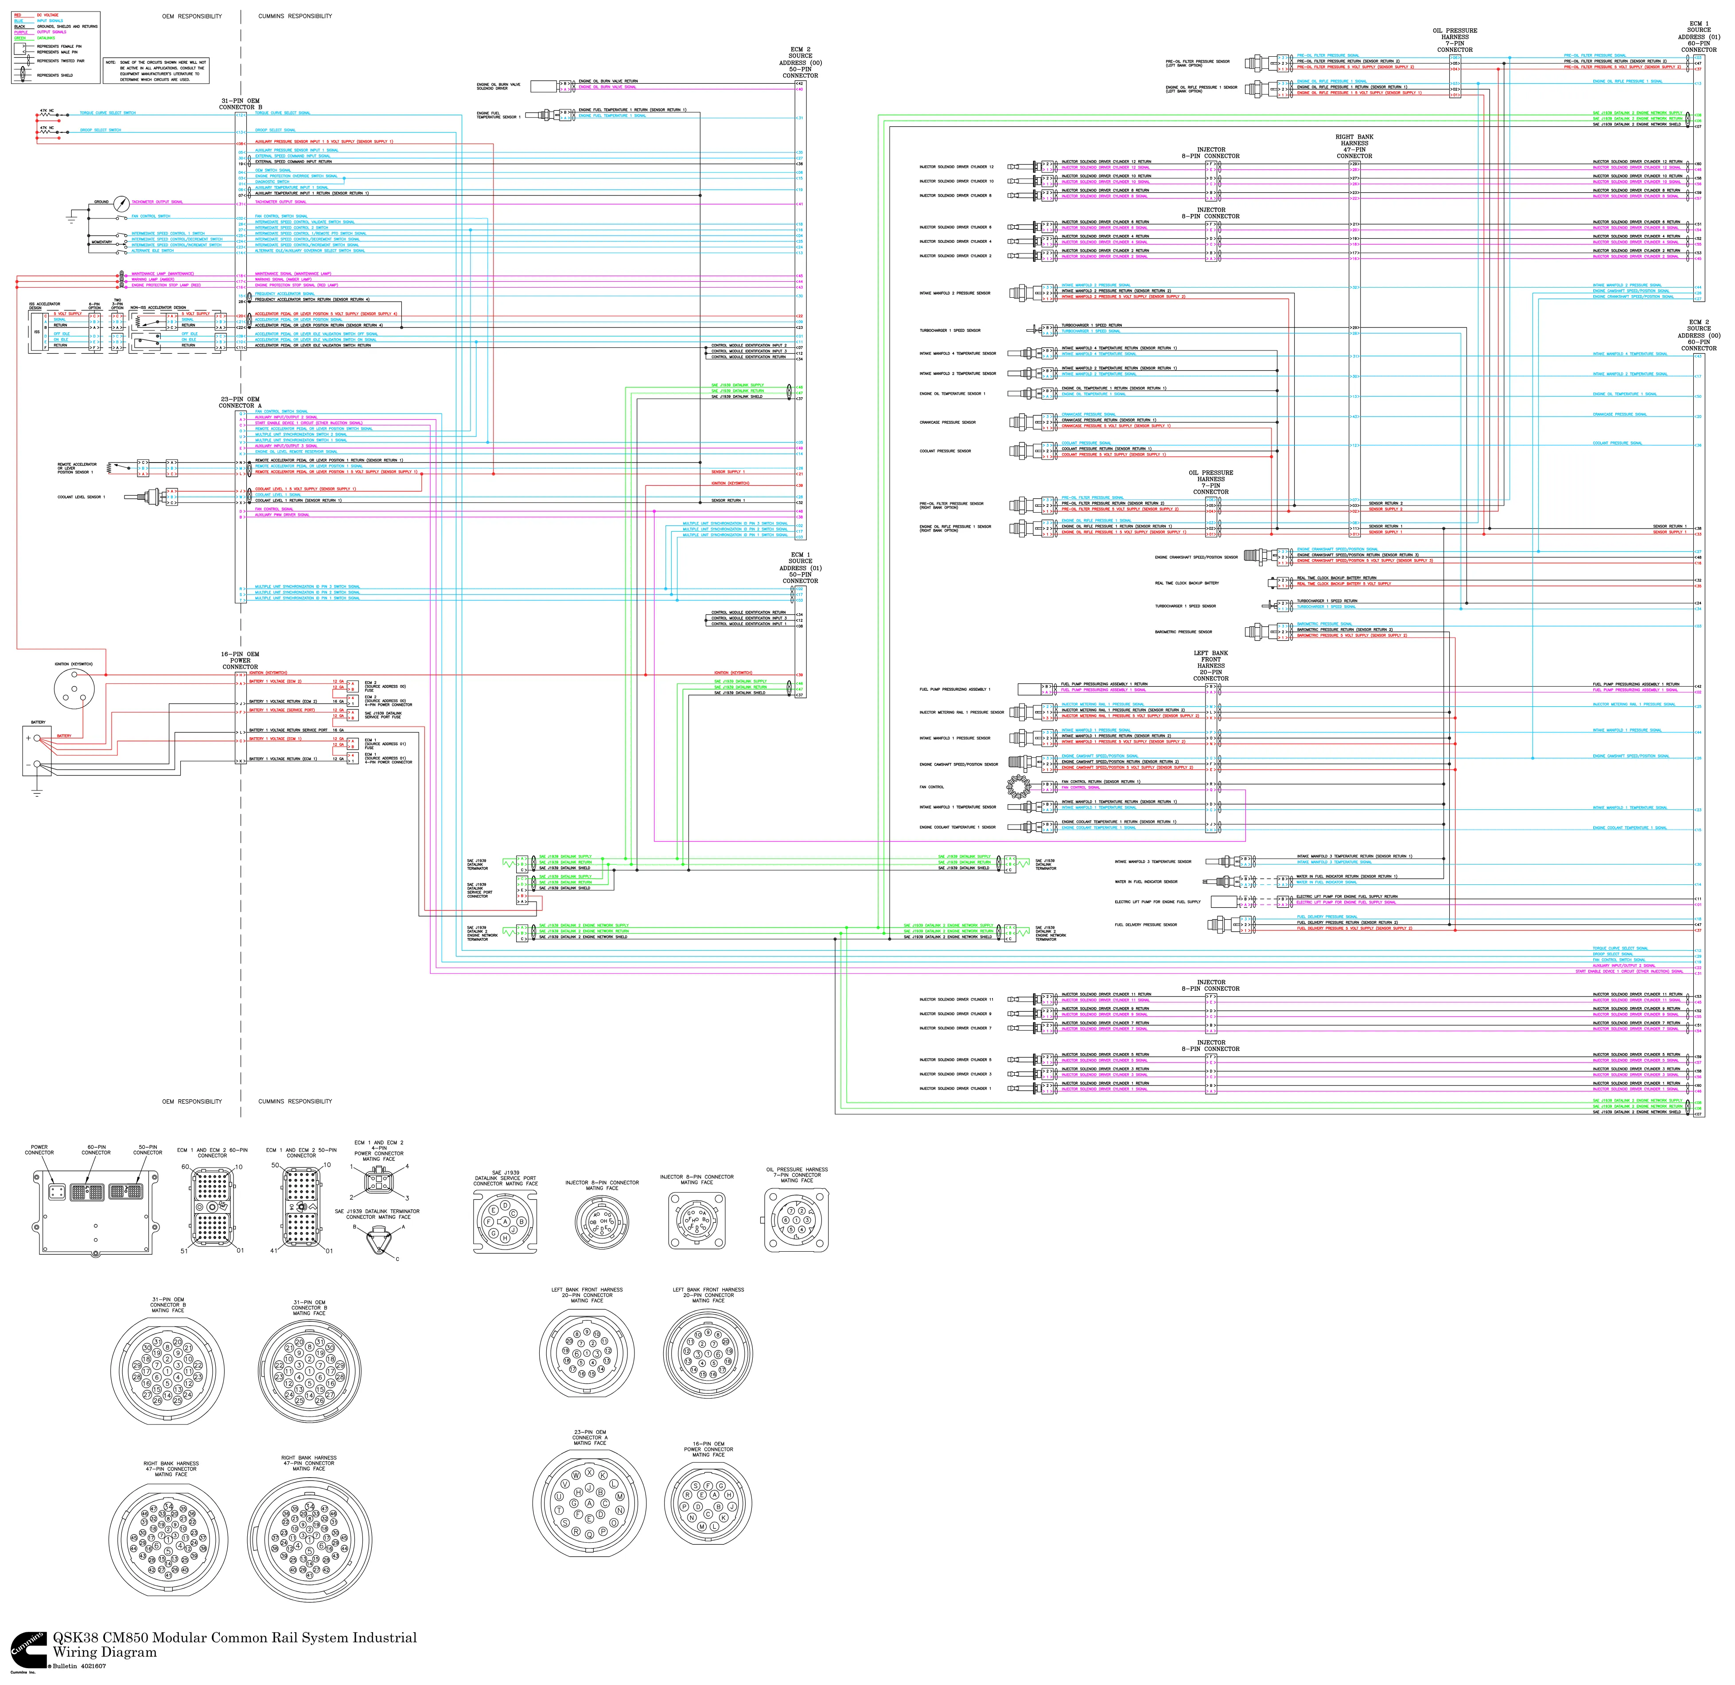1735x1685 pixels.
Task: Click the 'COOLANT PRESSURE SENSOR' label
Action: 945,451
